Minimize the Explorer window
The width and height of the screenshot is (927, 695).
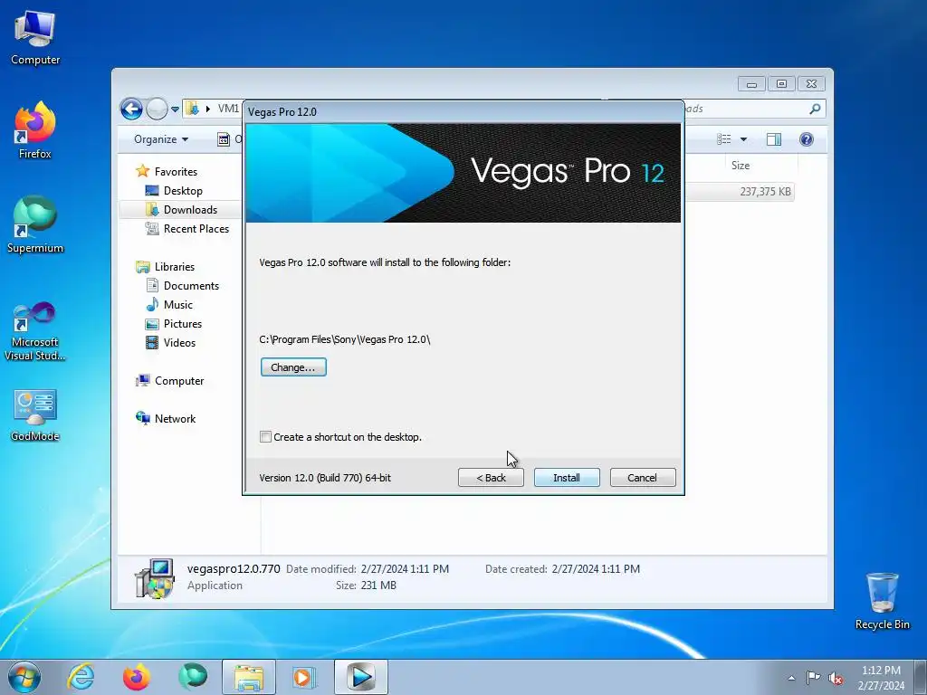coord(751,84)
